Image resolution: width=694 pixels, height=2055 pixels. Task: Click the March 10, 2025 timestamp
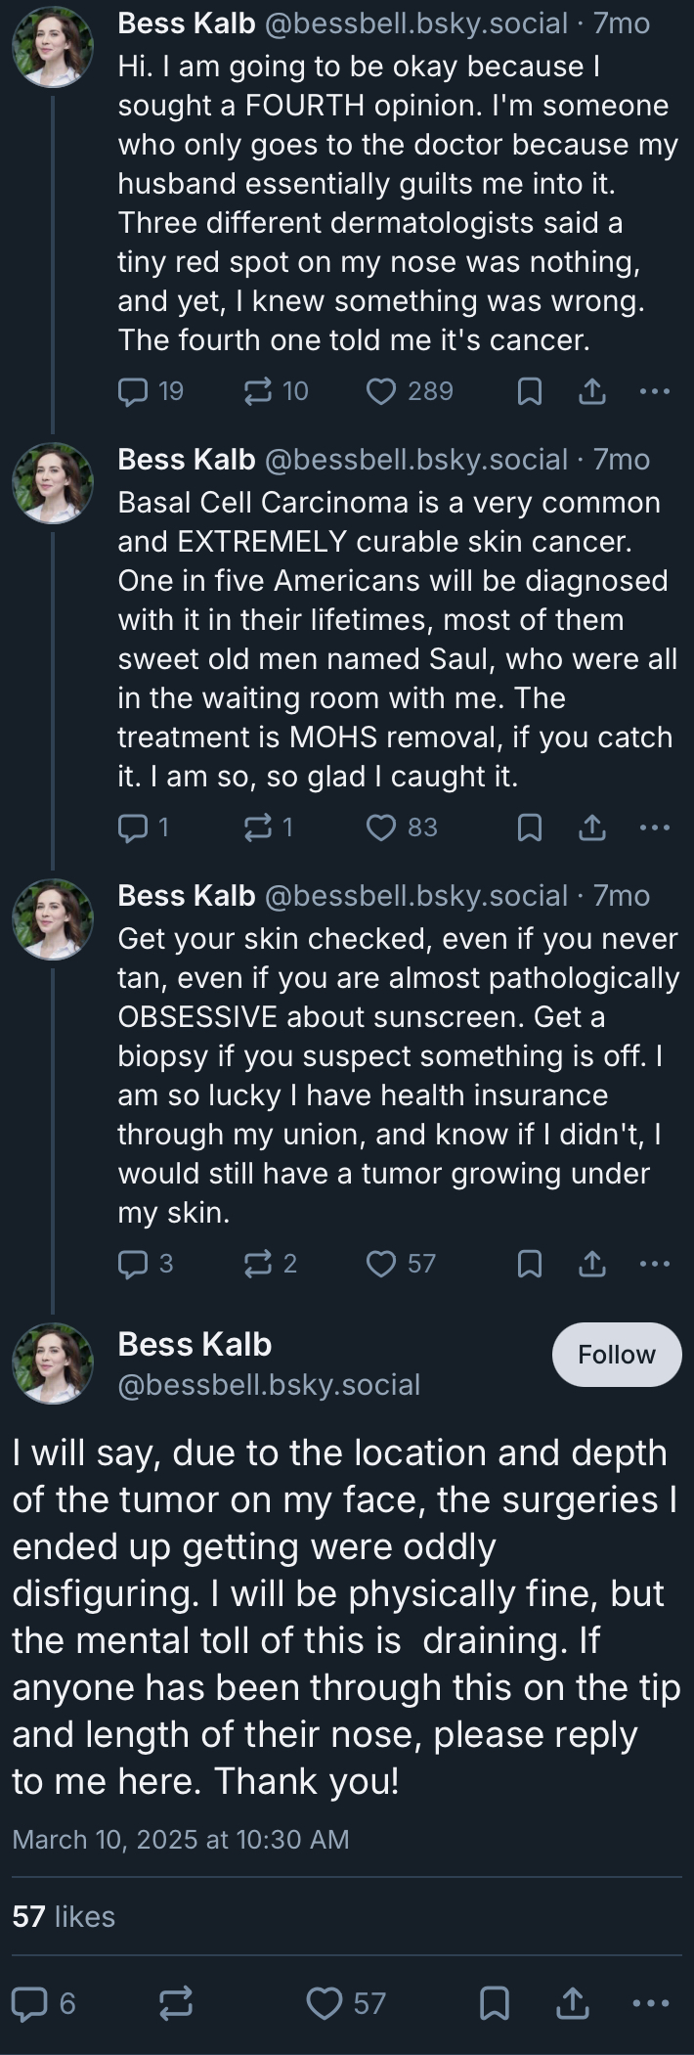[180, 1839]
